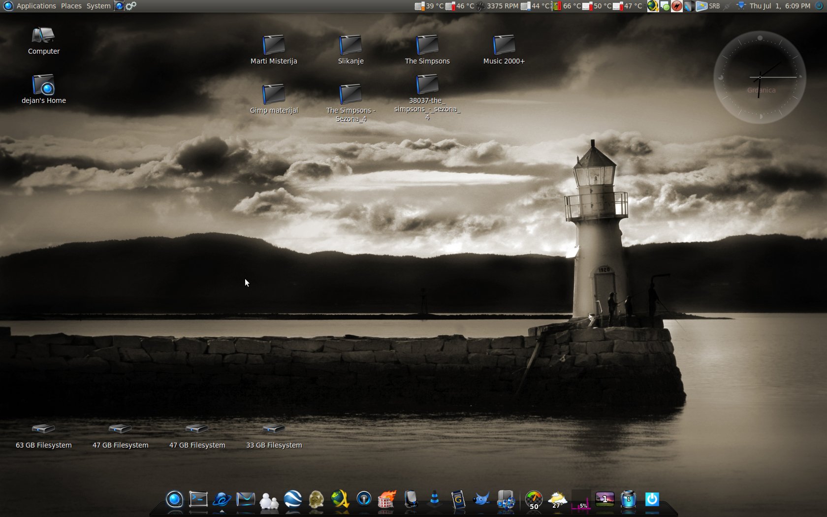Open VLC media player from the dock
This screenshot has width=827, height=517.
pos(434,499)
